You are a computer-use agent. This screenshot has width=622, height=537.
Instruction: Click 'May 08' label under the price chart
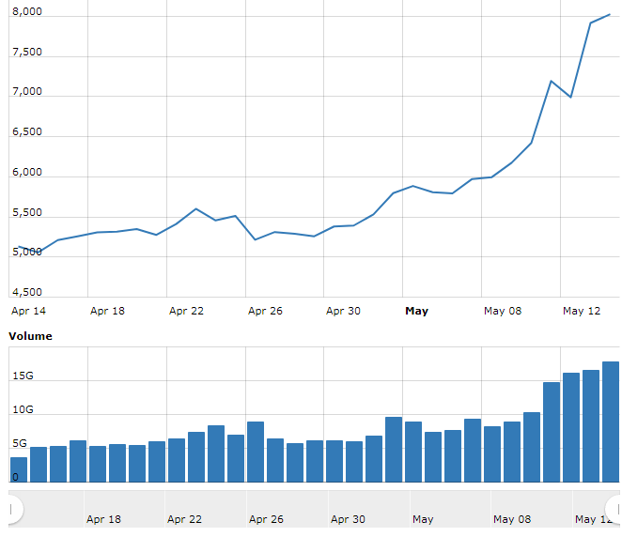[502, 311]
